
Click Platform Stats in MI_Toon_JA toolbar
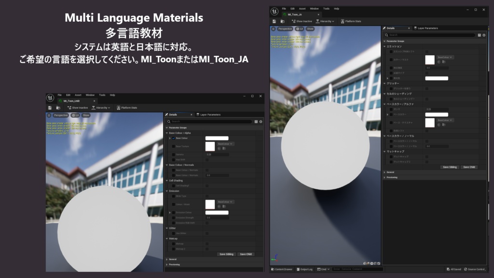(351, 21)
